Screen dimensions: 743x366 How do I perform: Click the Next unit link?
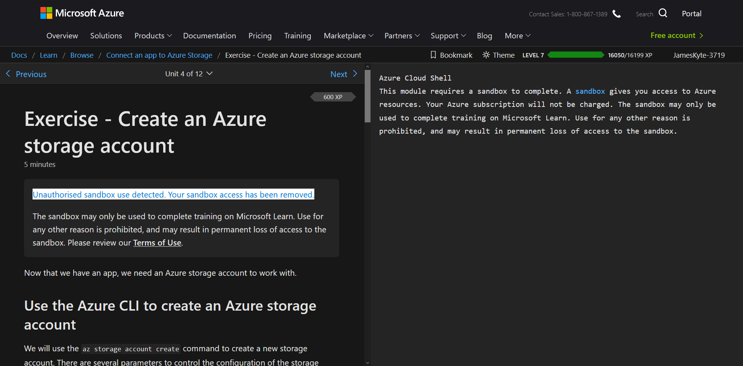[339, 74]
